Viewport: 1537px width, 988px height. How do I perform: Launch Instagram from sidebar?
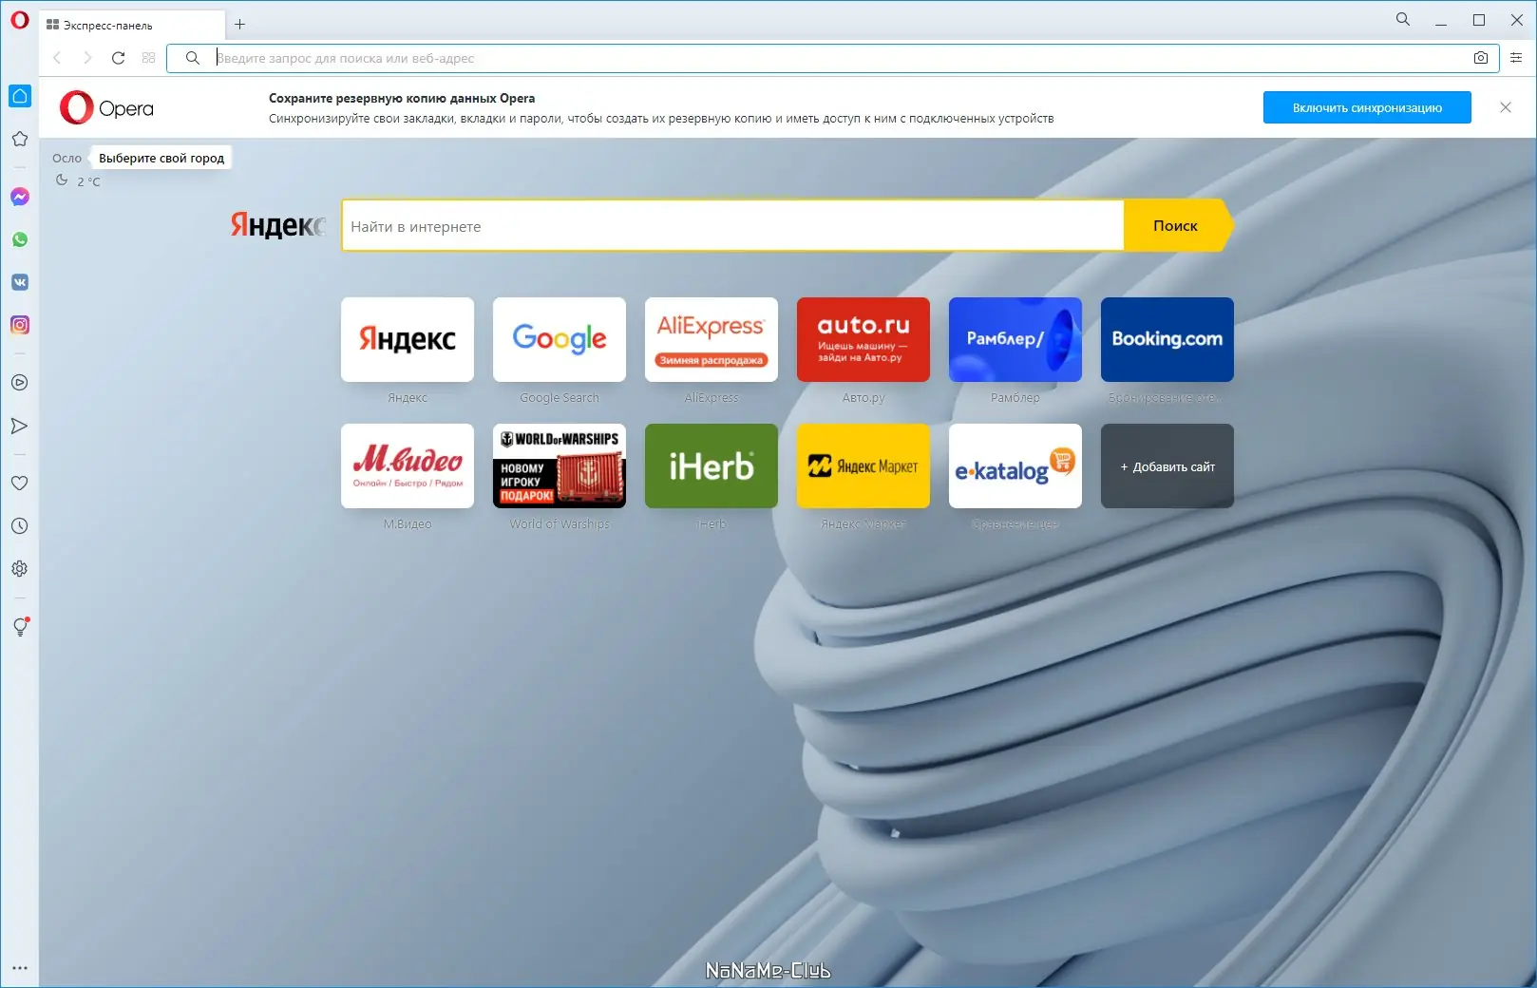20,325
